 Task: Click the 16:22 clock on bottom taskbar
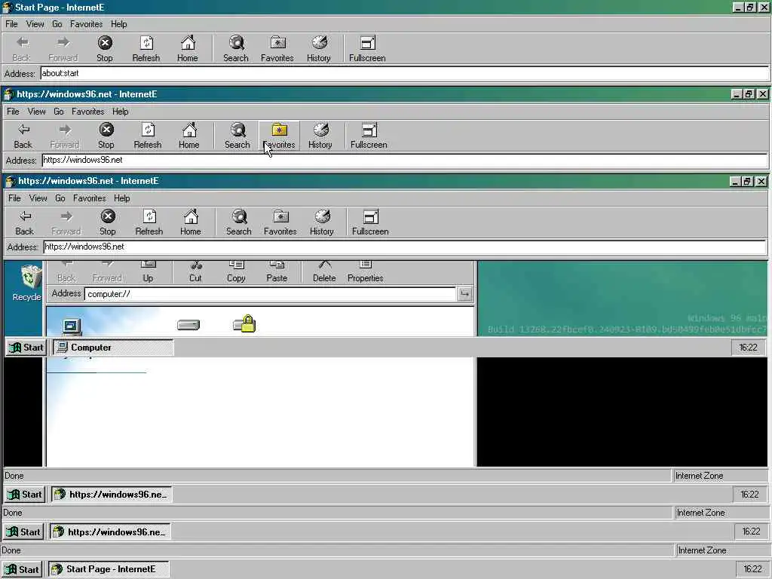752,569
